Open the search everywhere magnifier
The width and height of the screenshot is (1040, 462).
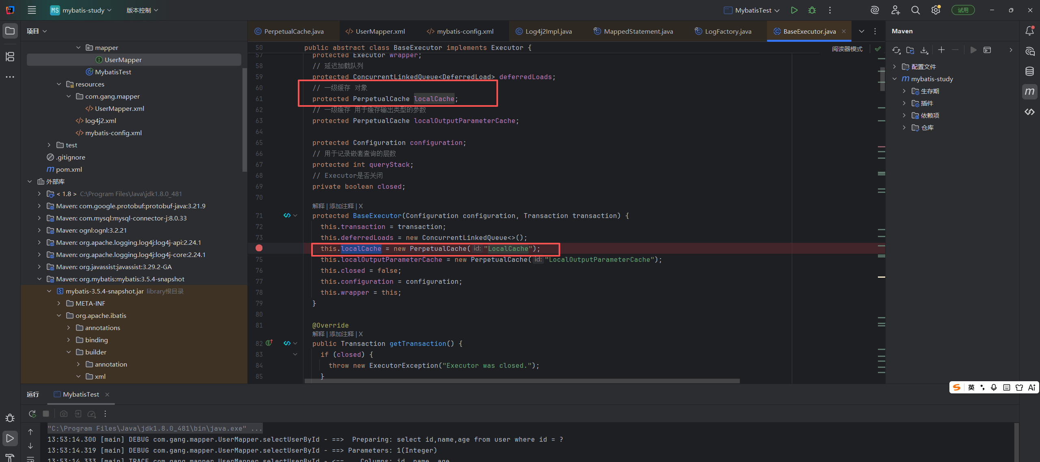pos(915,10)
